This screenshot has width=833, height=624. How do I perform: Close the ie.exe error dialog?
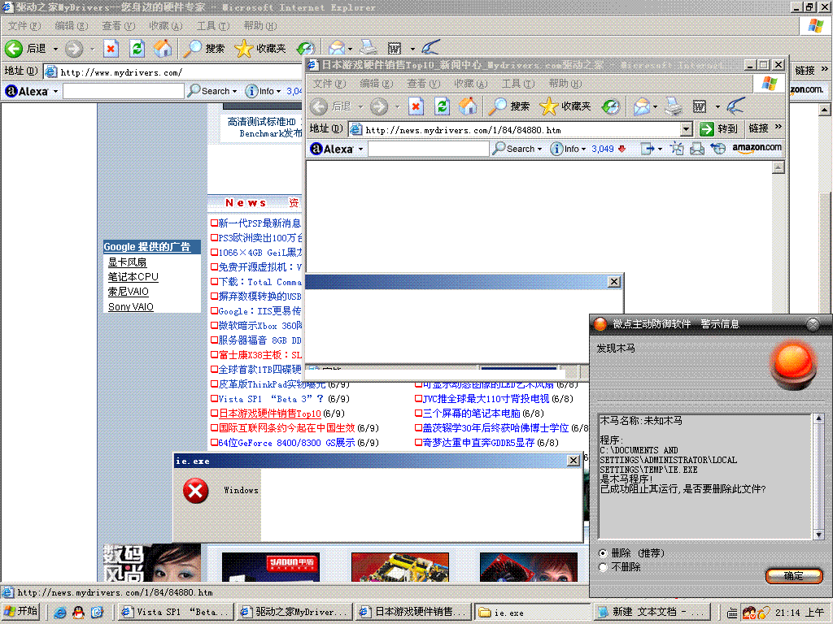(x=574, y=461)
